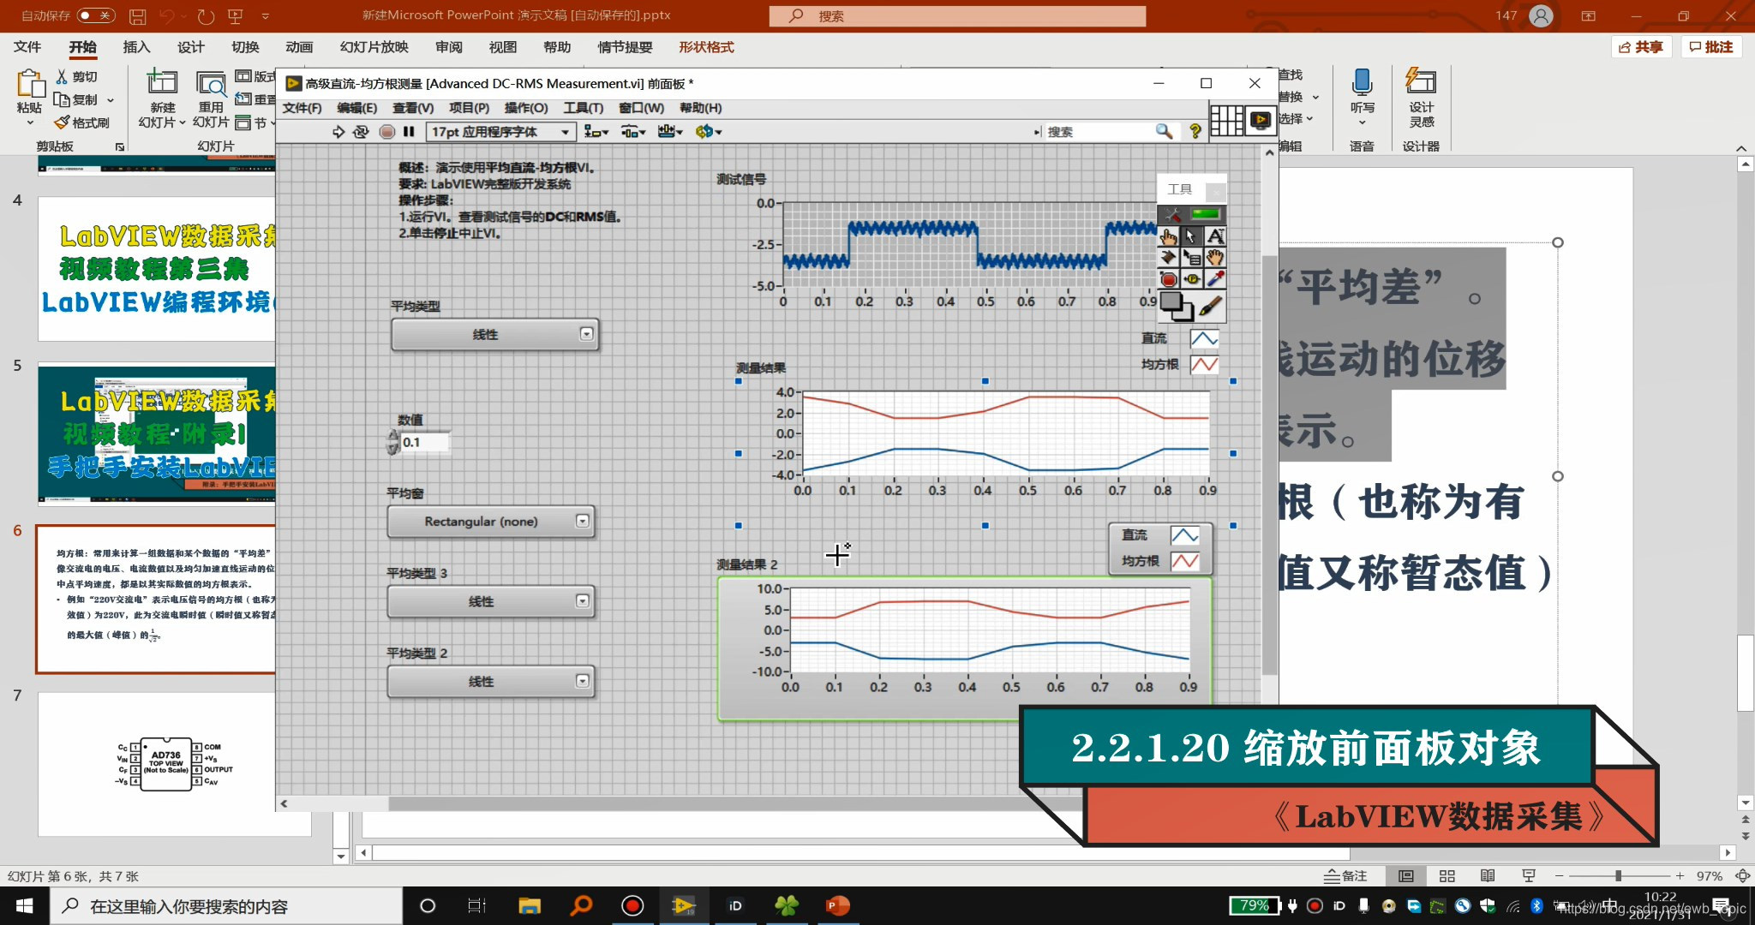Click the 设计灵感 designer button
The image size is (1755, 925).
[x=1421, y=98]
